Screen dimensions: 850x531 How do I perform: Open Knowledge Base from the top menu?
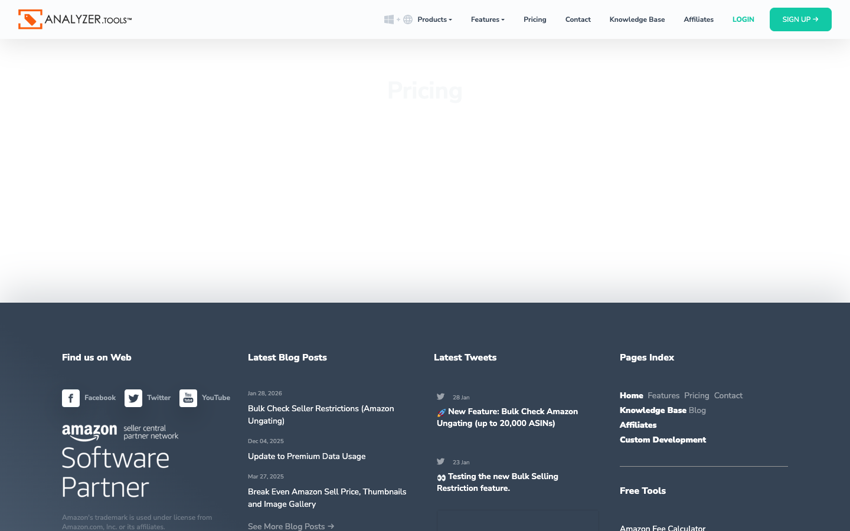pos(637,19)
